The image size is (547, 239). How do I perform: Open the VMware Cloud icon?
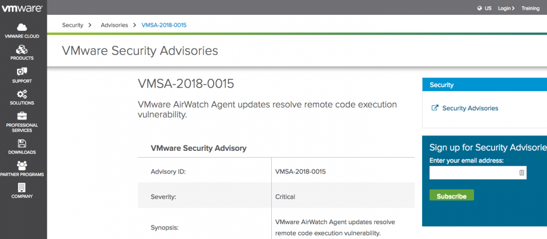tap(22, 27)
